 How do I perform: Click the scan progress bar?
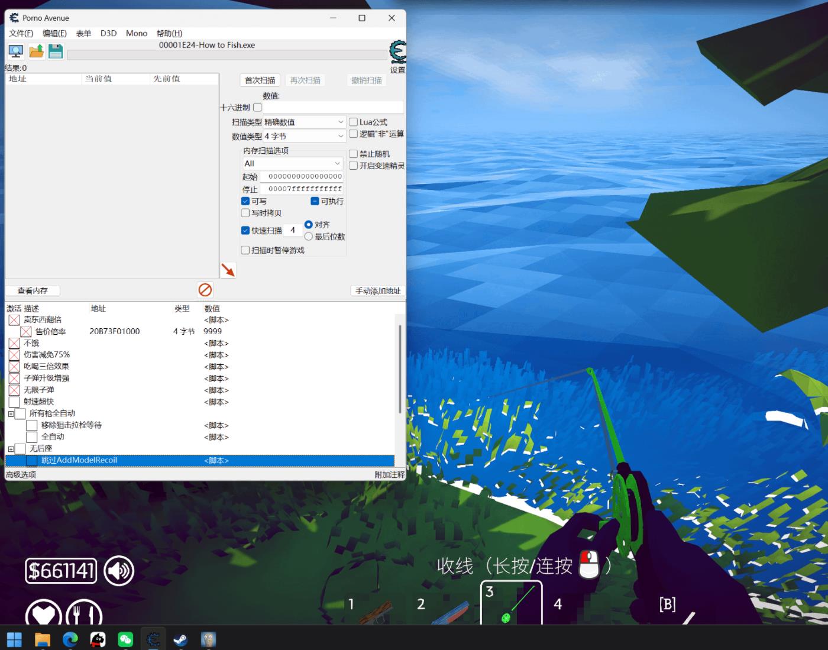pyautogui.click(x=227, y=55)
